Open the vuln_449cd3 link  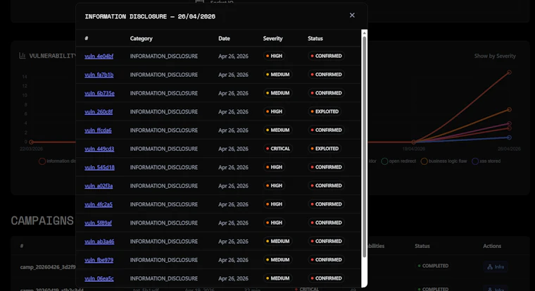pyautogui.click(x=99, y=149)
